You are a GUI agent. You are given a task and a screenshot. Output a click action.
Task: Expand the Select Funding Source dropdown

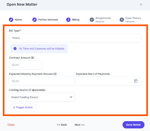click(x=42, y=97)
